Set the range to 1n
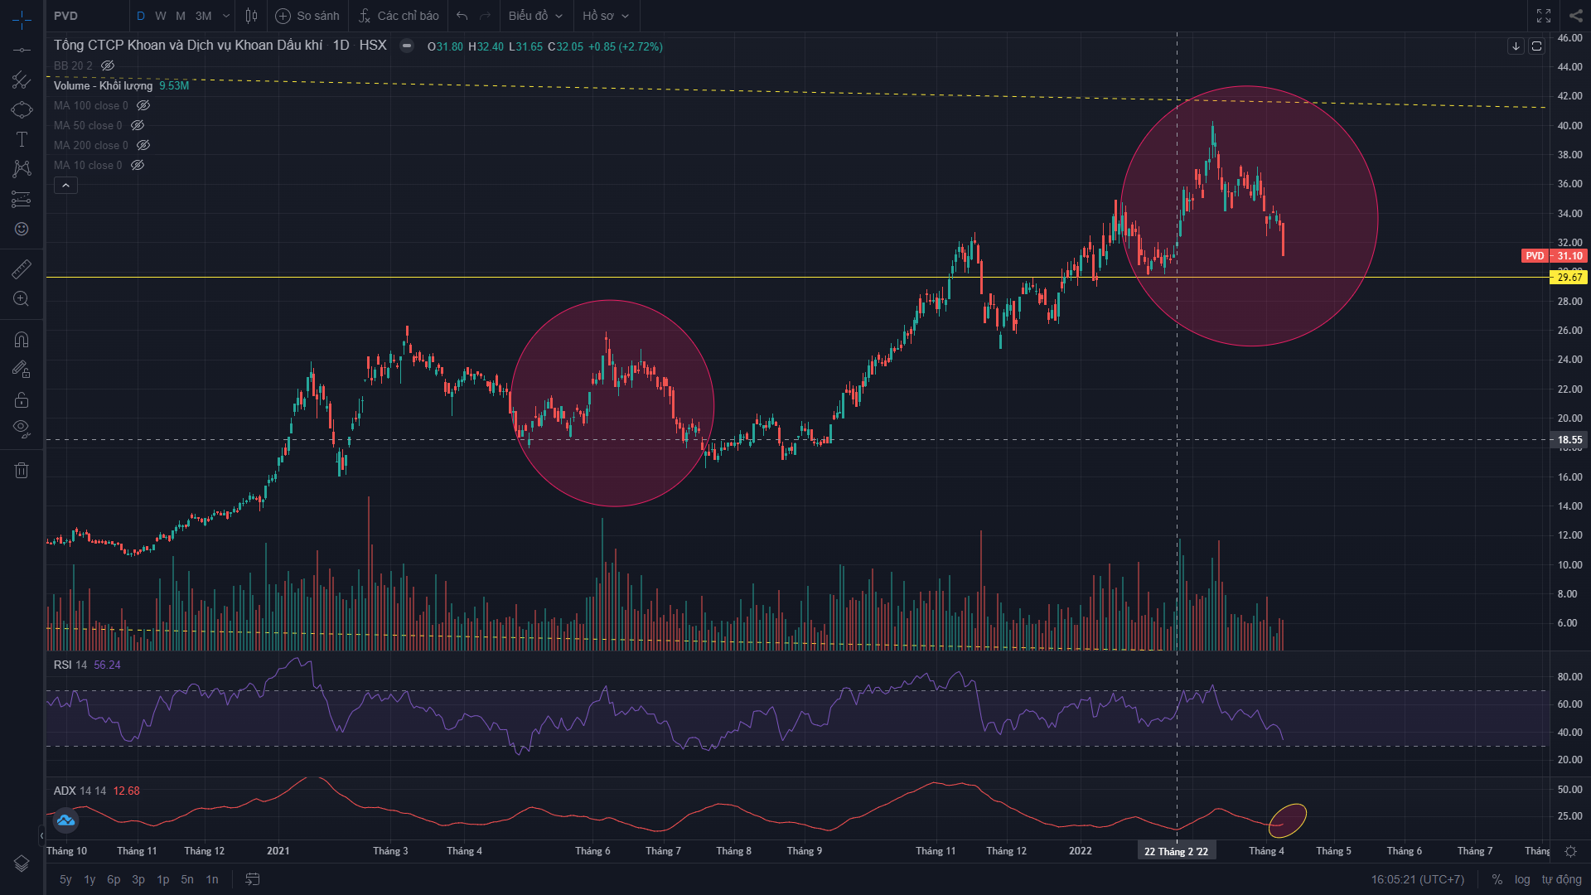 [212, 879]
